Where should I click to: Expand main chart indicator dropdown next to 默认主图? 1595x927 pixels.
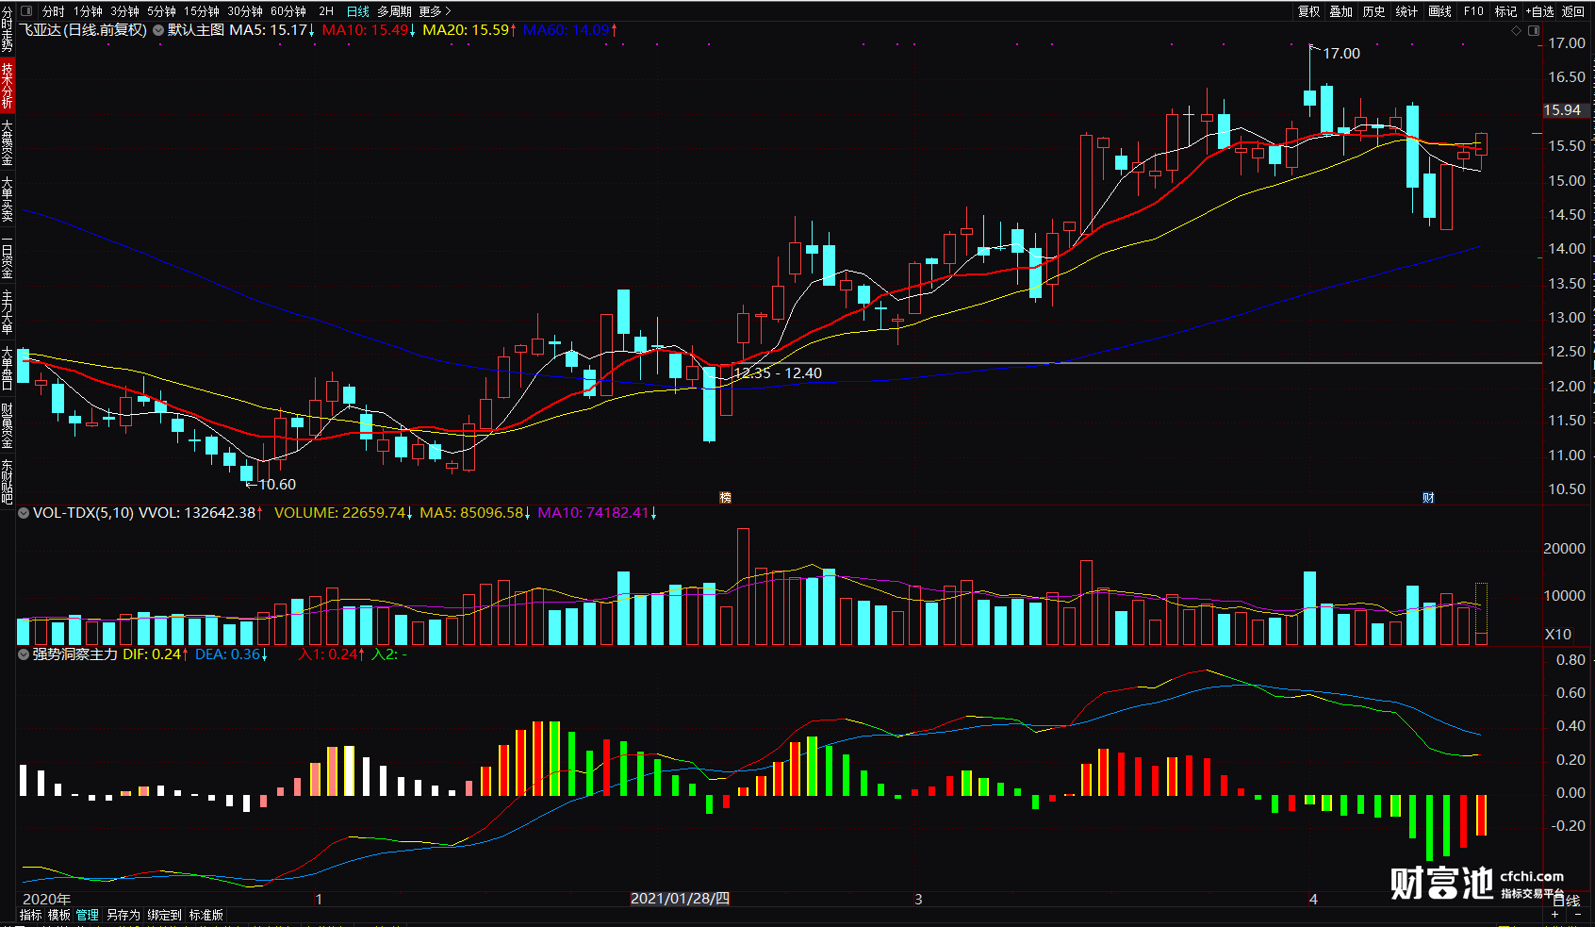tap(158, 30)
